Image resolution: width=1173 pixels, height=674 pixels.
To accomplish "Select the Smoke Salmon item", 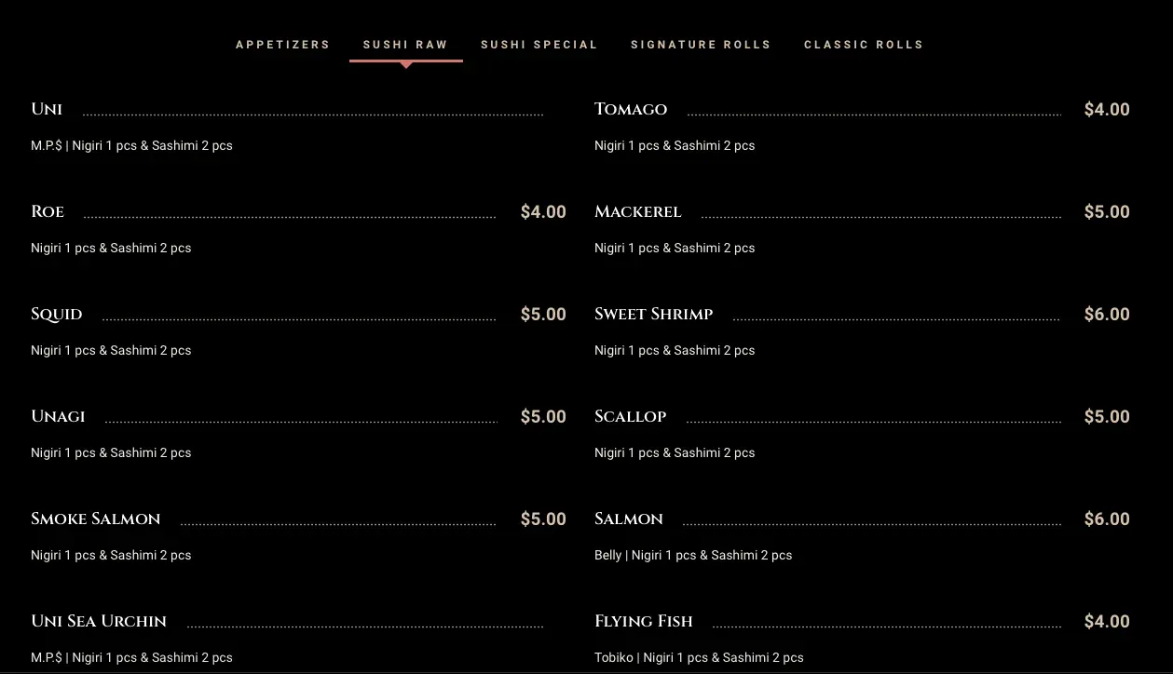I will (96, 519).
